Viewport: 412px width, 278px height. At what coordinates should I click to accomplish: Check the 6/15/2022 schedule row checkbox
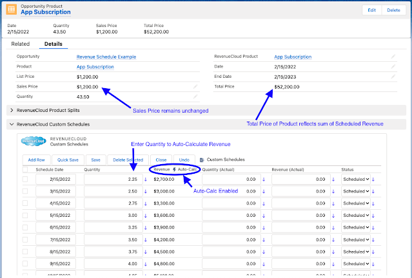(x=25, y=227)
